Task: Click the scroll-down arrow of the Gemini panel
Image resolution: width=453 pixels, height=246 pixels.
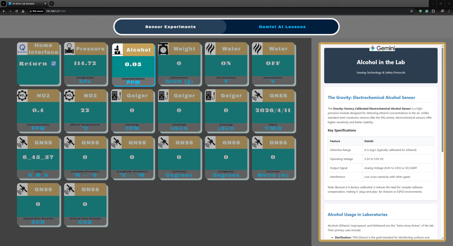Action: click(442, 238)
